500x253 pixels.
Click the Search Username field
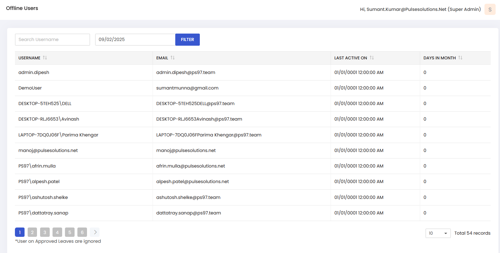(x=53, y=39)
